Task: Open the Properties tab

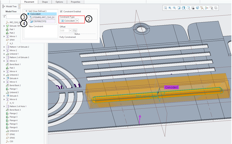Action: click(x=75, y=2)
